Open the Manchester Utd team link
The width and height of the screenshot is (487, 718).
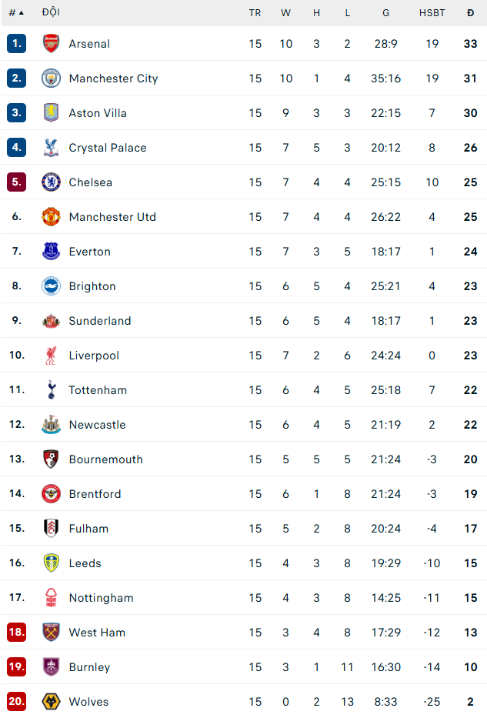[x=112, y=217]
